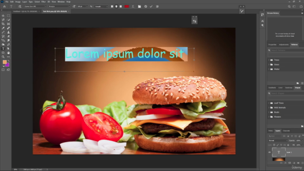The height and width of the screenshot is (171, 304).
Task: Switch to the Adjustments tab
Action: pyautogui.click(x=284, y=45)
